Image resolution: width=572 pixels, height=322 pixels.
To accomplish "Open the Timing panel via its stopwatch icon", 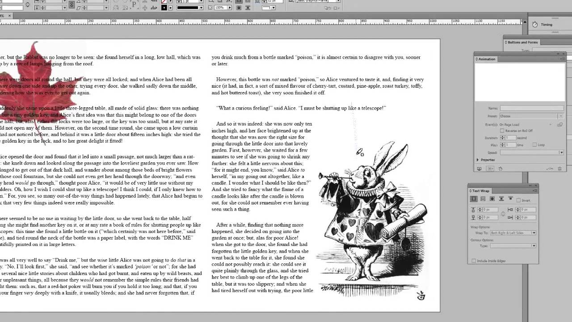I will point(535,25).
